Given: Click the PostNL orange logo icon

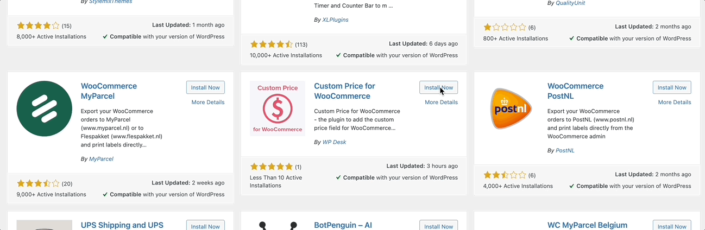Looking at the screenshot, I should [x=511, y=108].
